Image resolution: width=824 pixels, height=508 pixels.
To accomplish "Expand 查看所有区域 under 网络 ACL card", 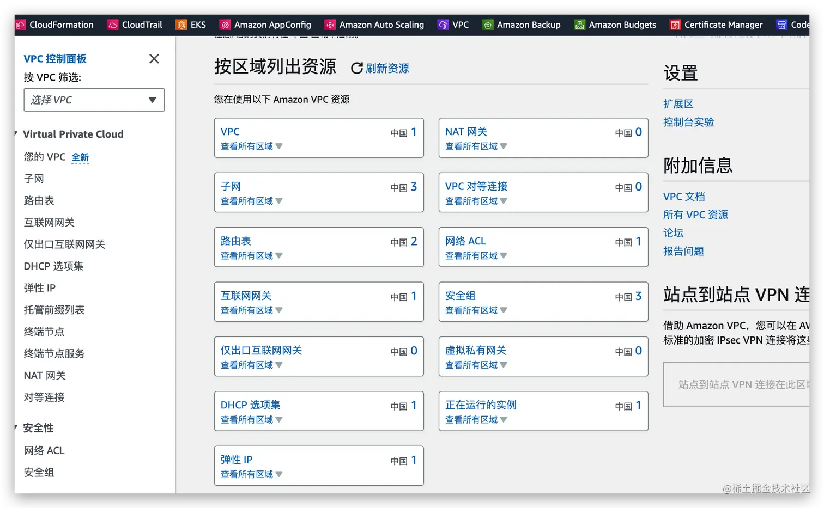I will tap(476, 255).
